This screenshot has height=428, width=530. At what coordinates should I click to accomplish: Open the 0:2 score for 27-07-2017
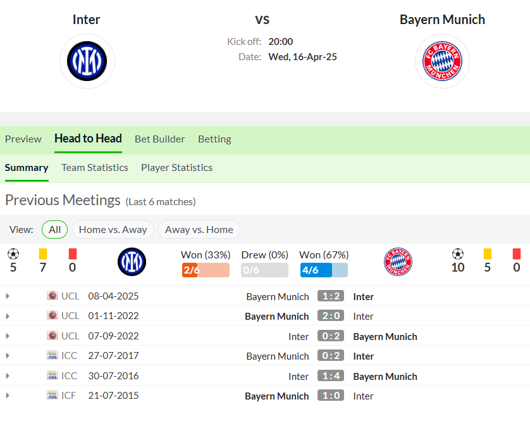331,356
